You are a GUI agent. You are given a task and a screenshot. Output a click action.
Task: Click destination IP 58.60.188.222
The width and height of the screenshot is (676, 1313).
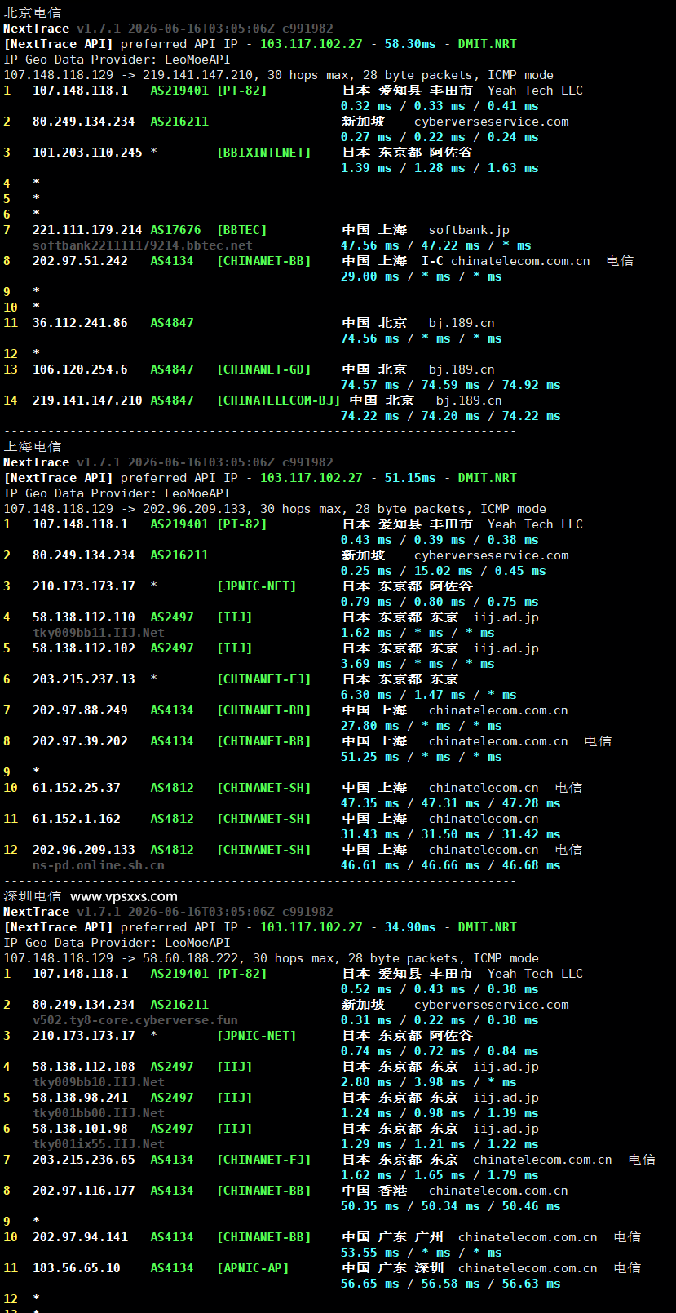click(194, 958)
